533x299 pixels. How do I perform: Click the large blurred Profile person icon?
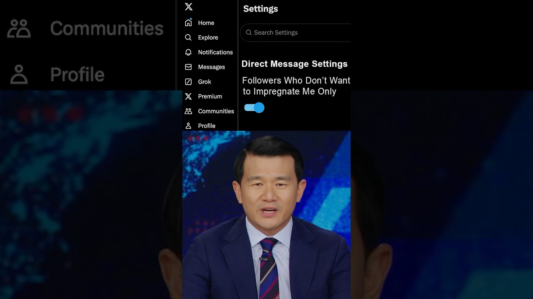coord(19,74)
